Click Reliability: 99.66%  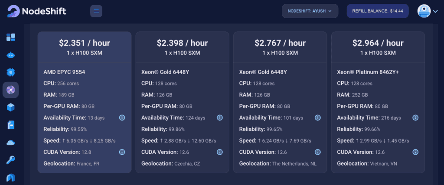pyautogui.click(x=359, y=129)
